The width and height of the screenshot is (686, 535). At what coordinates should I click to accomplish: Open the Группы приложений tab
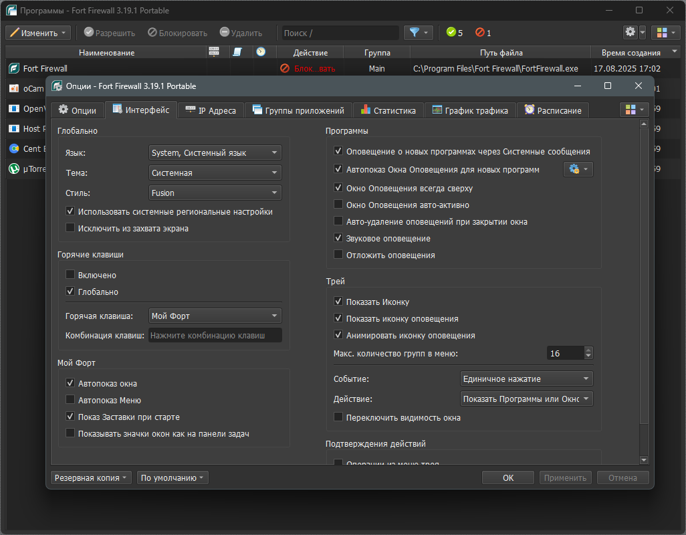(x=298, y=110)
